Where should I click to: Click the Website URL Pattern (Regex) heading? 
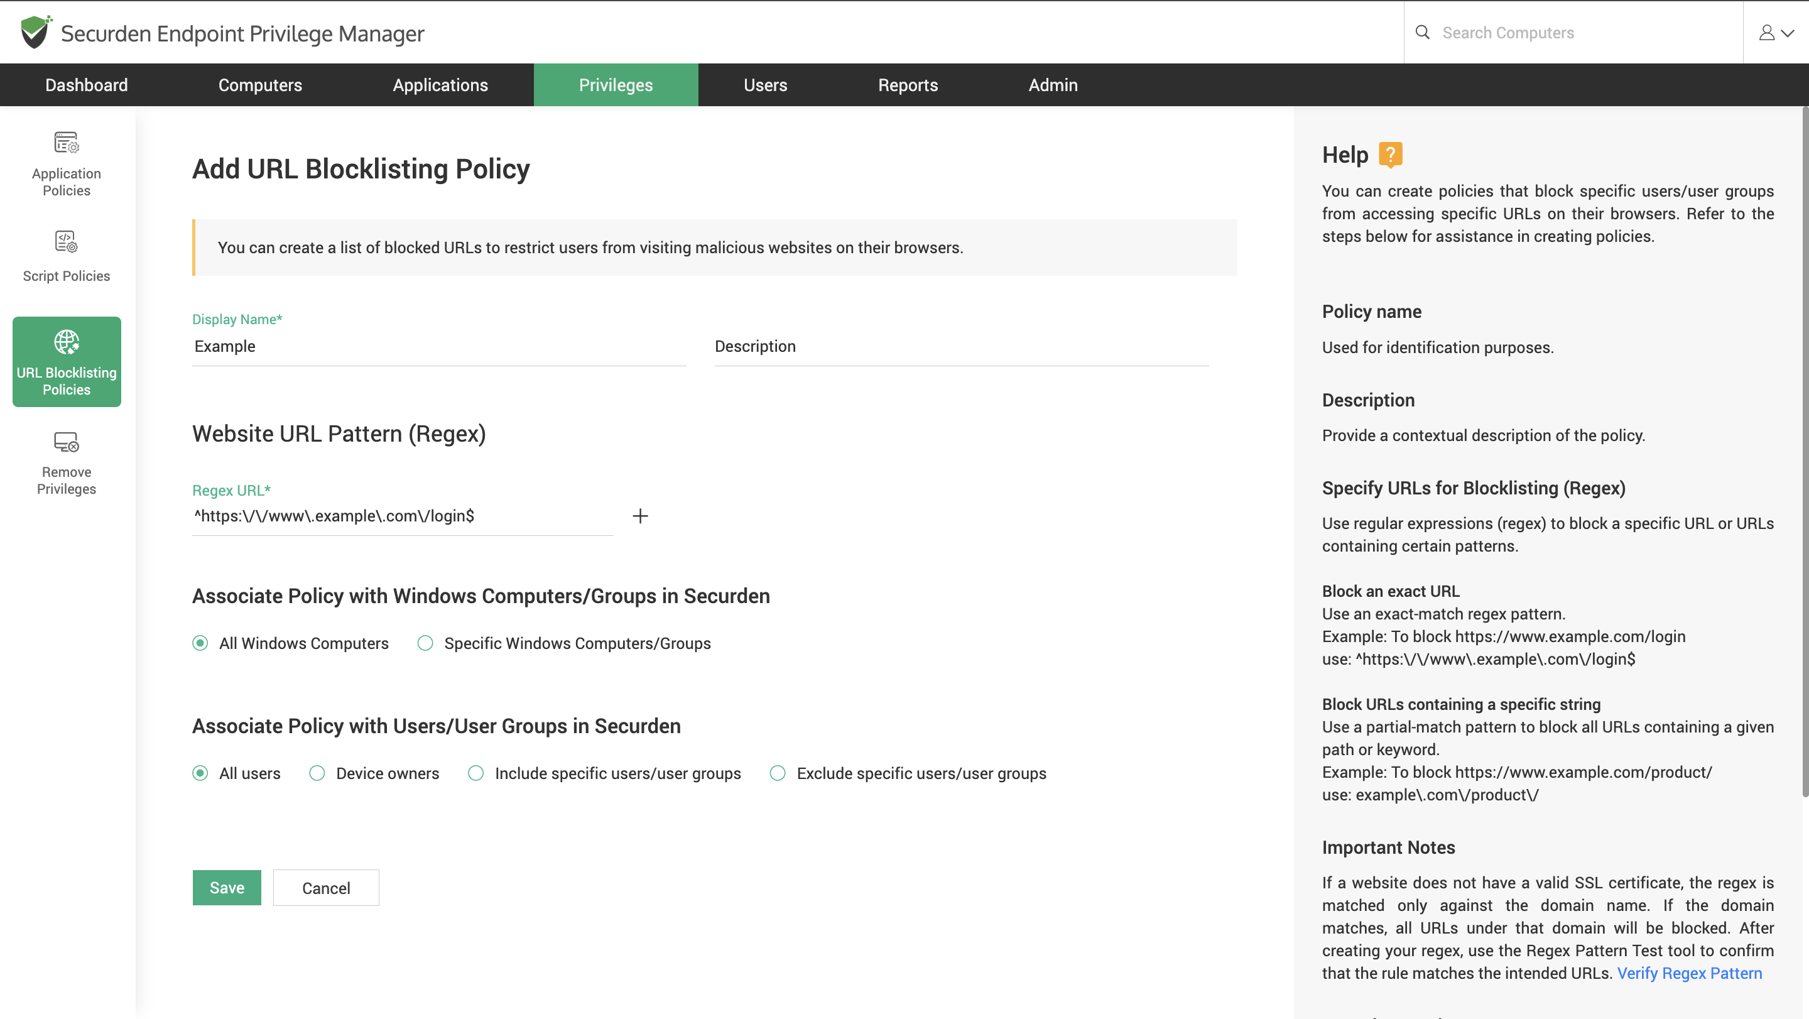click(339, 433)
